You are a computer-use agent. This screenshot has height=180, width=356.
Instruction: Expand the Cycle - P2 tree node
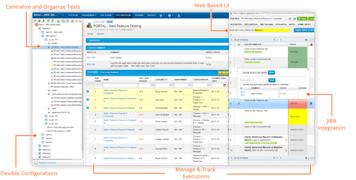pyautogui.click(x=43, y=116)
